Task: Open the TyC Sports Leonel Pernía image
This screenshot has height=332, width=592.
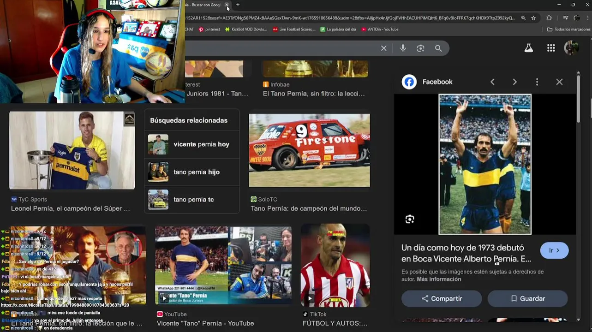Action: coord(72,150)
